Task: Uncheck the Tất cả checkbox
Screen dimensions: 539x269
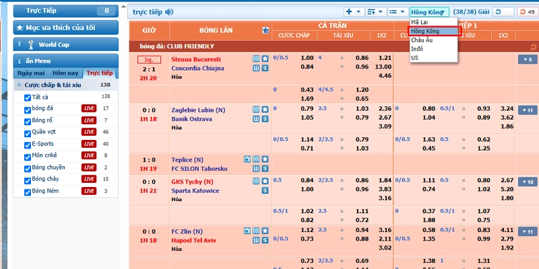Action: pyautogui.click(x=28, y=98)
